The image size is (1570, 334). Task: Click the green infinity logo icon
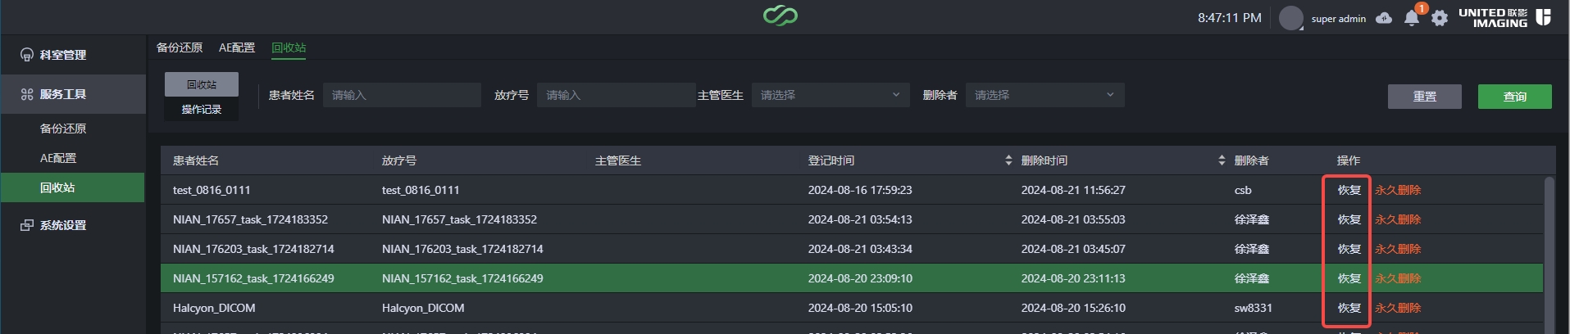[780, 16]
